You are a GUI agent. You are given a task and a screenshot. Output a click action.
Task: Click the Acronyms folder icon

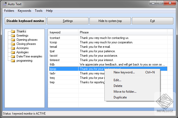13,48
